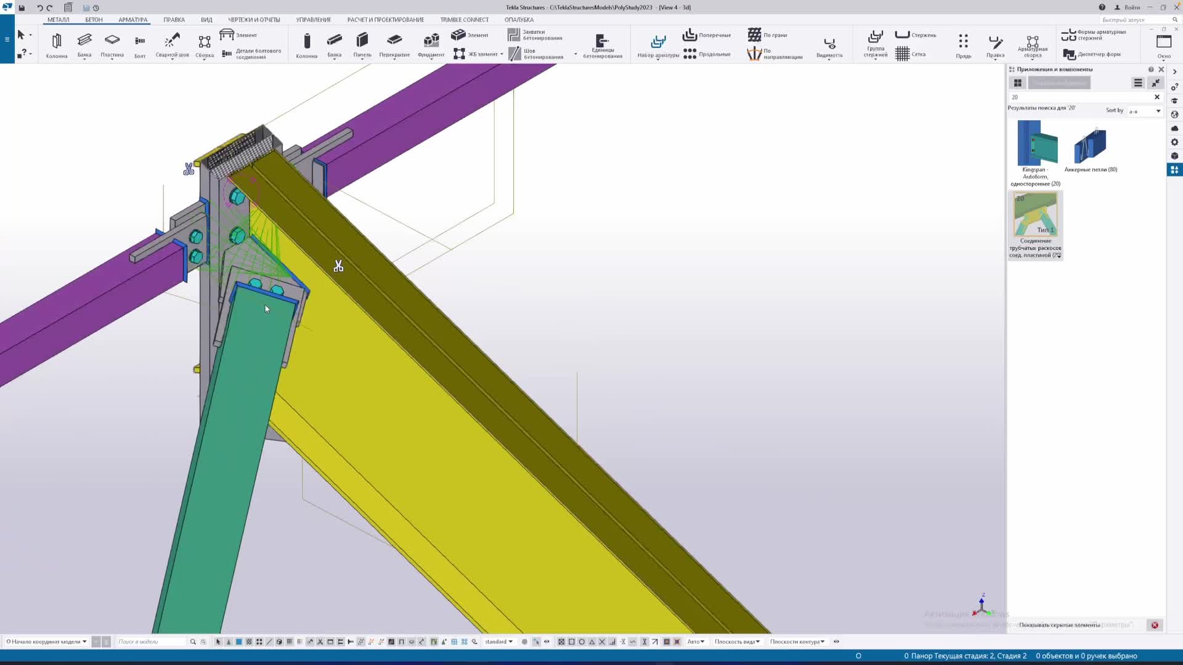This screenshot has height=665, width=1183.
Task: Choose the Фундамент footing tool
Action: [x=431, y=46]
